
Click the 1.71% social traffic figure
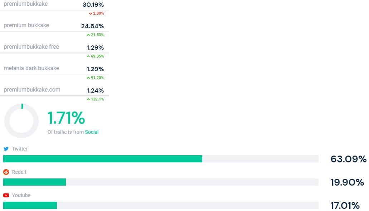coord(66,118)
